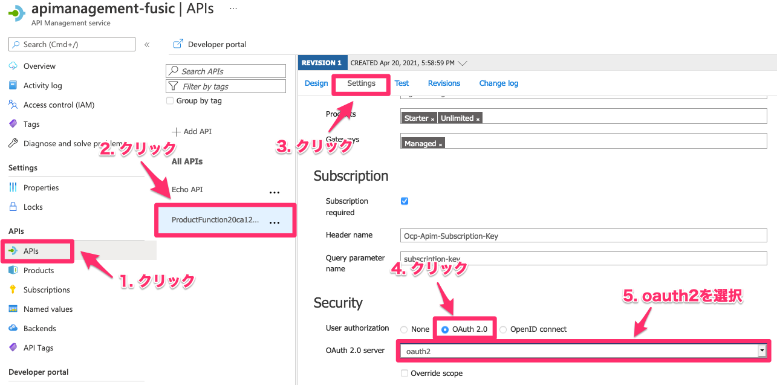Open Echo API ellipsis context menu

pyautogui.click(x=275, y=192)
